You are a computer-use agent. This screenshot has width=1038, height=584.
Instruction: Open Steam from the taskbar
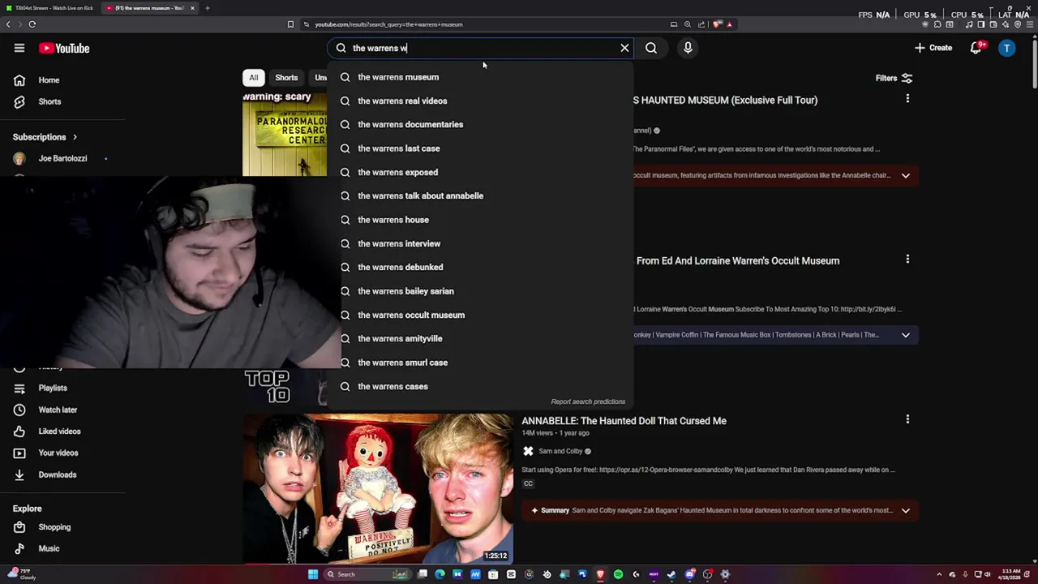click(671, 574)
